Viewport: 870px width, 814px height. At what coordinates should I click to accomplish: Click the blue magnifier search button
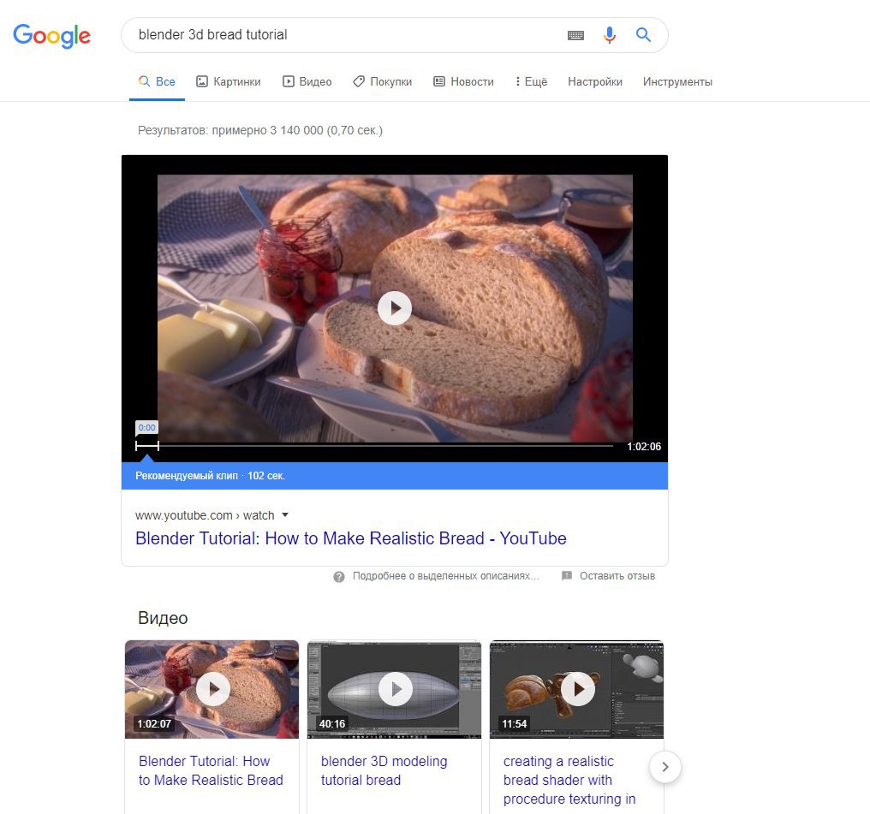pyautogui.click(x=643, y=35)
